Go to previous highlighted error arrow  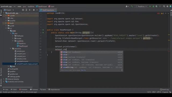[166, 13]
